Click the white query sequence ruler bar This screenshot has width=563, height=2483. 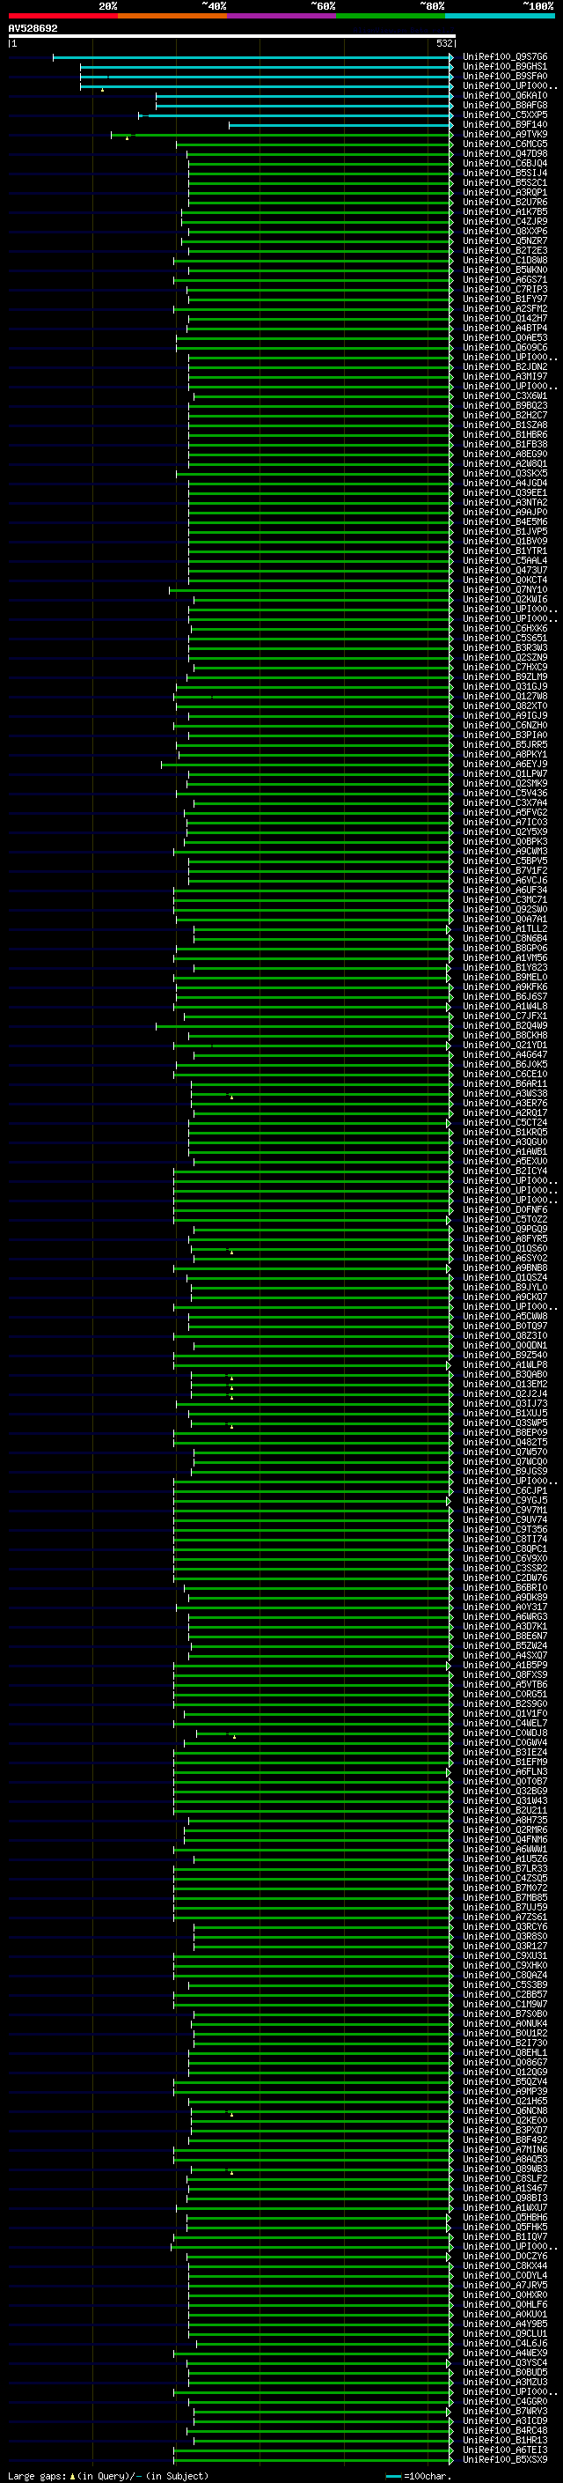[232, 35]
